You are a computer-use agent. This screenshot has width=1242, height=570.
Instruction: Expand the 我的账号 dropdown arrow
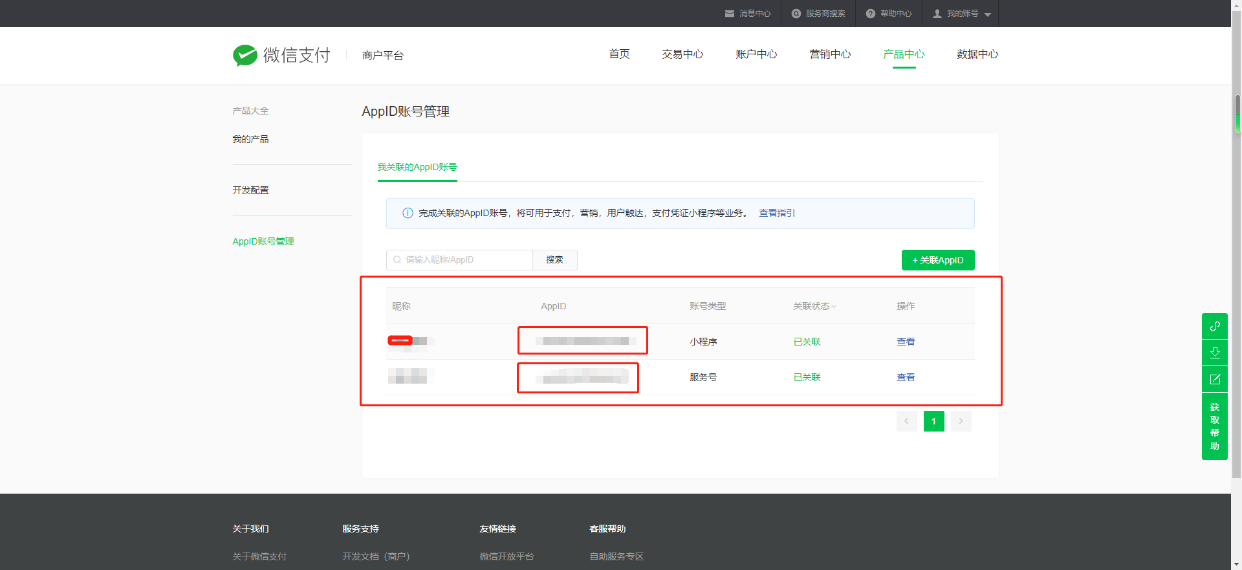coord(988,14)
